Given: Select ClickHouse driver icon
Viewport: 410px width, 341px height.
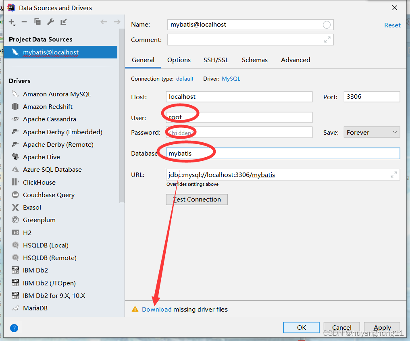Looking at the screenshot, I should click(15, 182).
